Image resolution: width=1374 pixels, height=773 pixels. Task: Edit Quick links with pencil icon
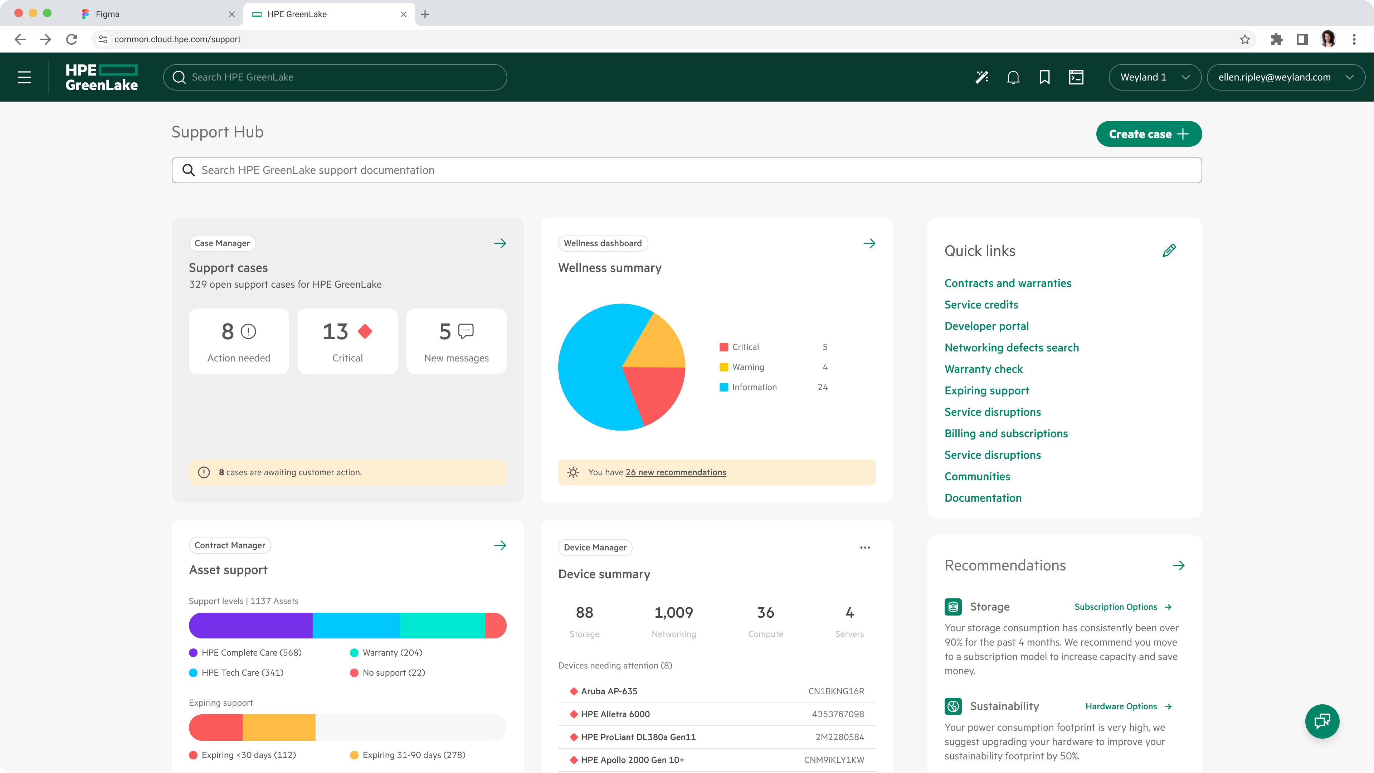[1169, 251]
